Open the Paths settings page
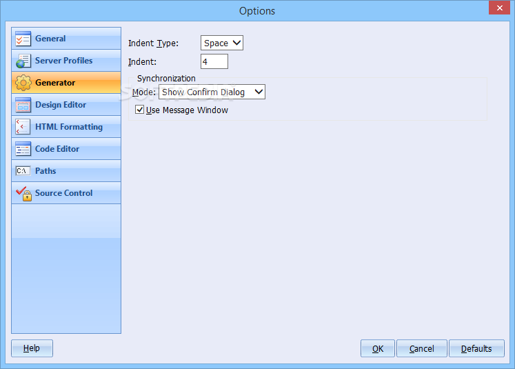The image size is (515, 369). [x=66, y=171]
